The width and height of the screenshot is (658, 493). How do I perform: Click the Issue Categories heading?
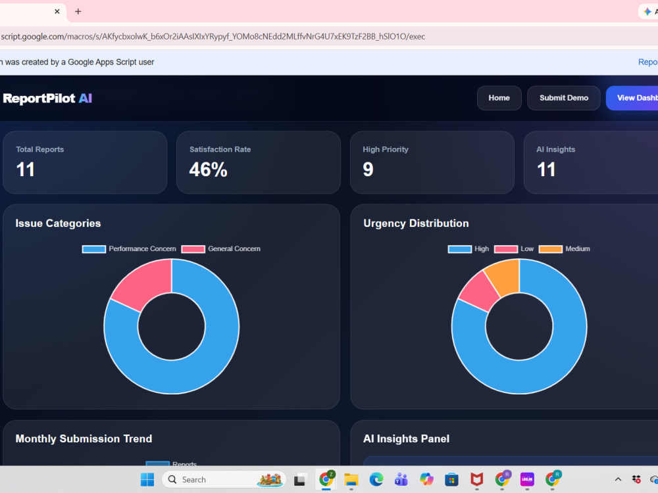58,223
